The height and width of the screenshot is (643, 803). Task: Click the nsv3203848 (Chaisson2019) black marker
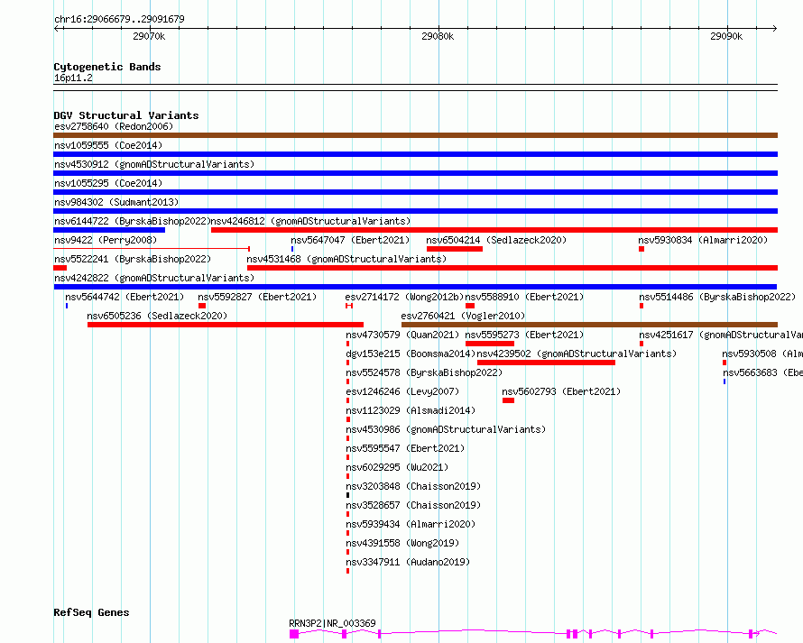[x=347, y=495]
